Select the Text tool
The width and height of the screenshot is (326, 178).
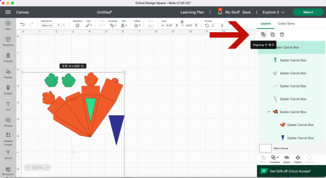[8, 106]
